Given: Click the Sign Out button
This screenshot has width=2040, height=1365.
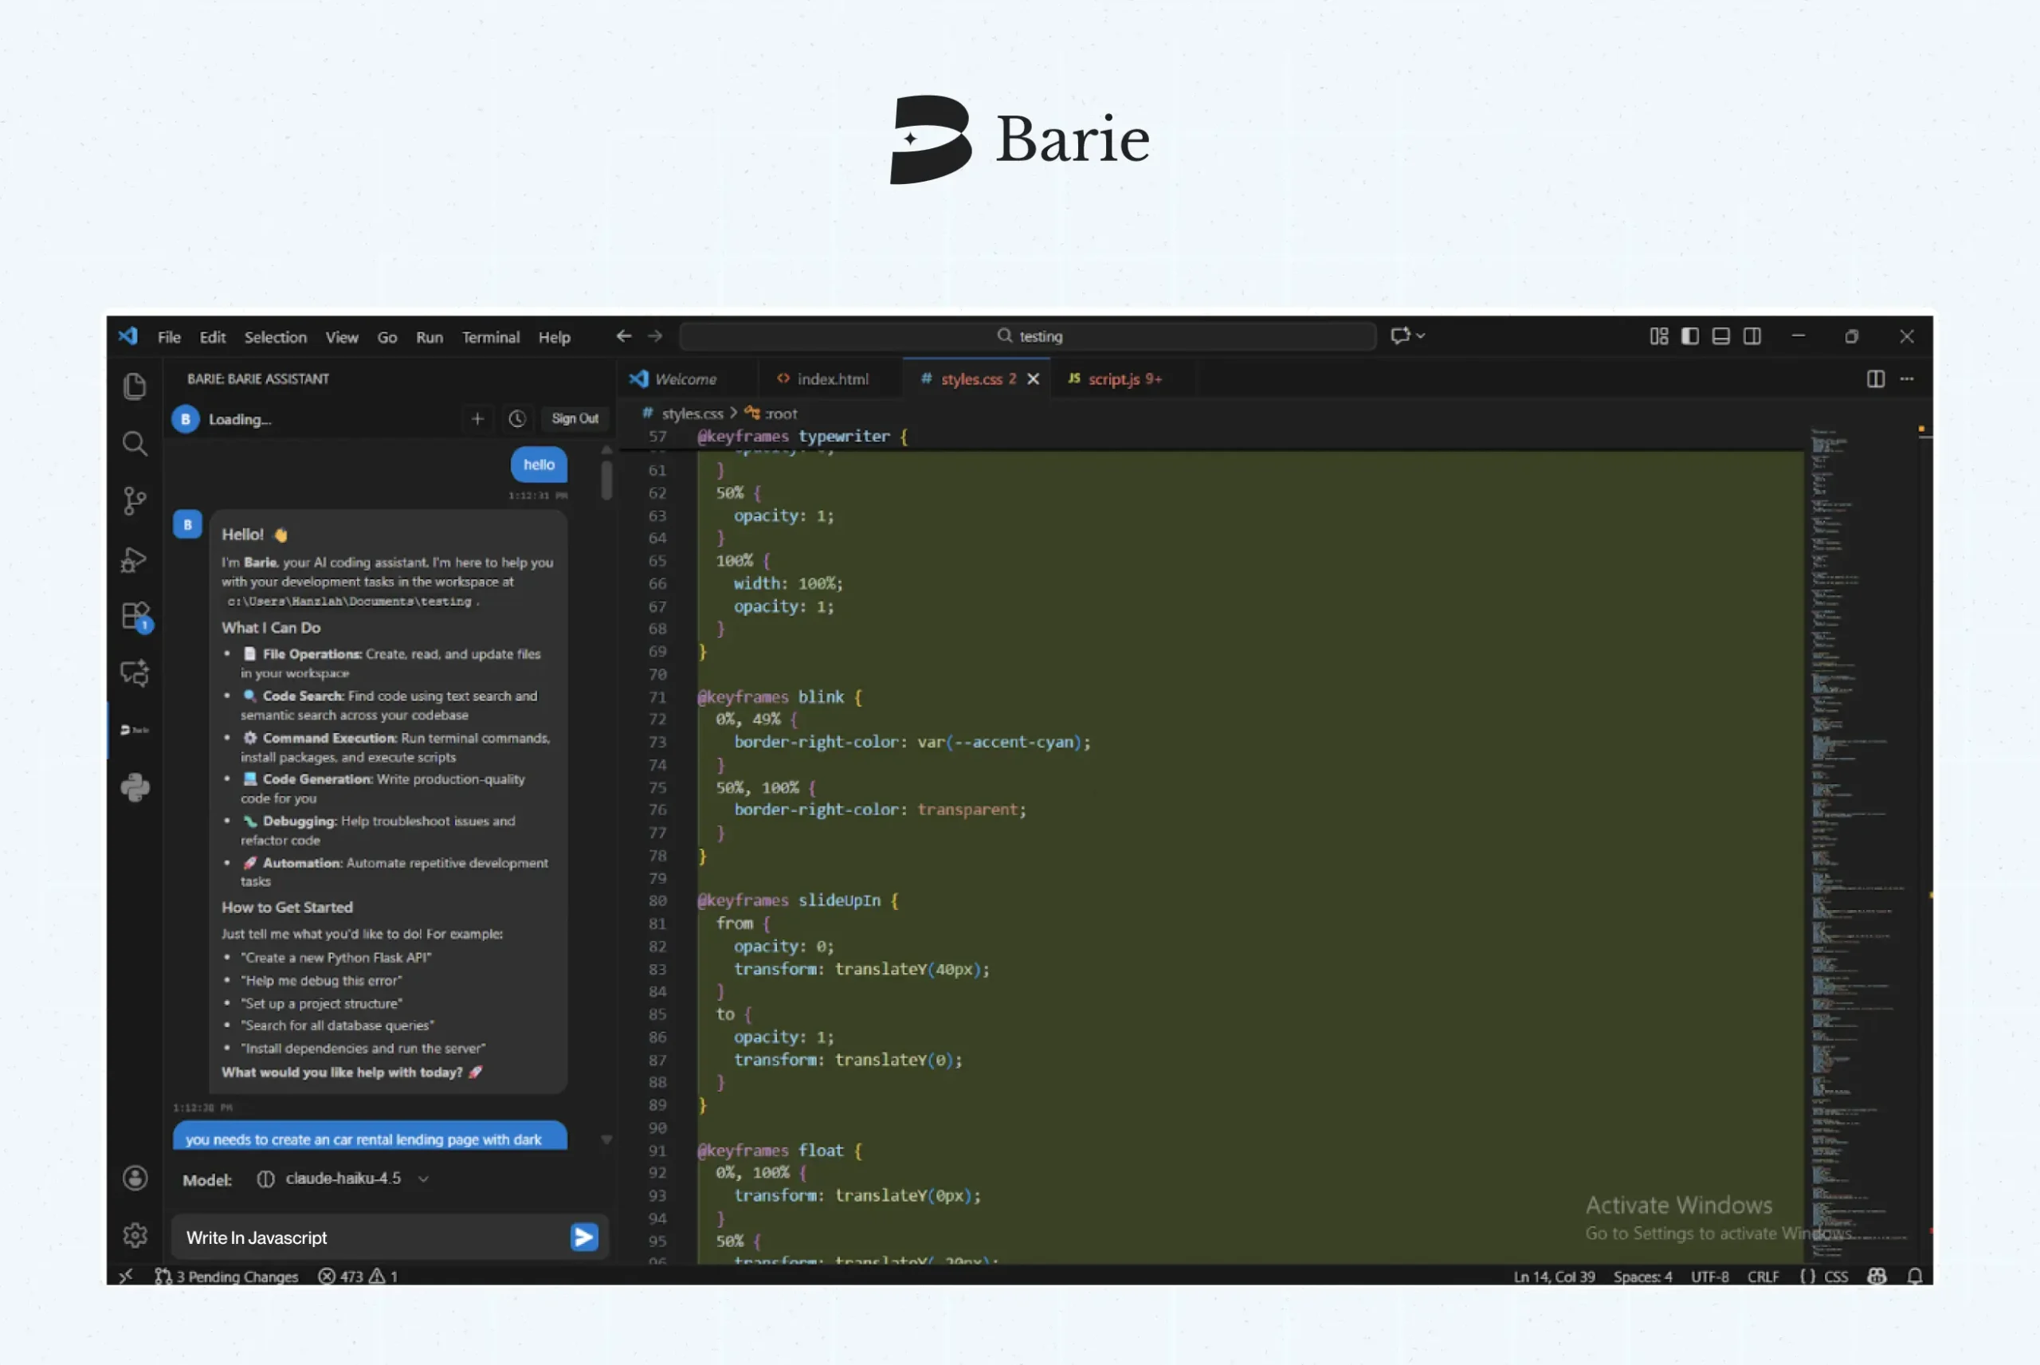Looking at the screenshot, I should click(575, 418).
